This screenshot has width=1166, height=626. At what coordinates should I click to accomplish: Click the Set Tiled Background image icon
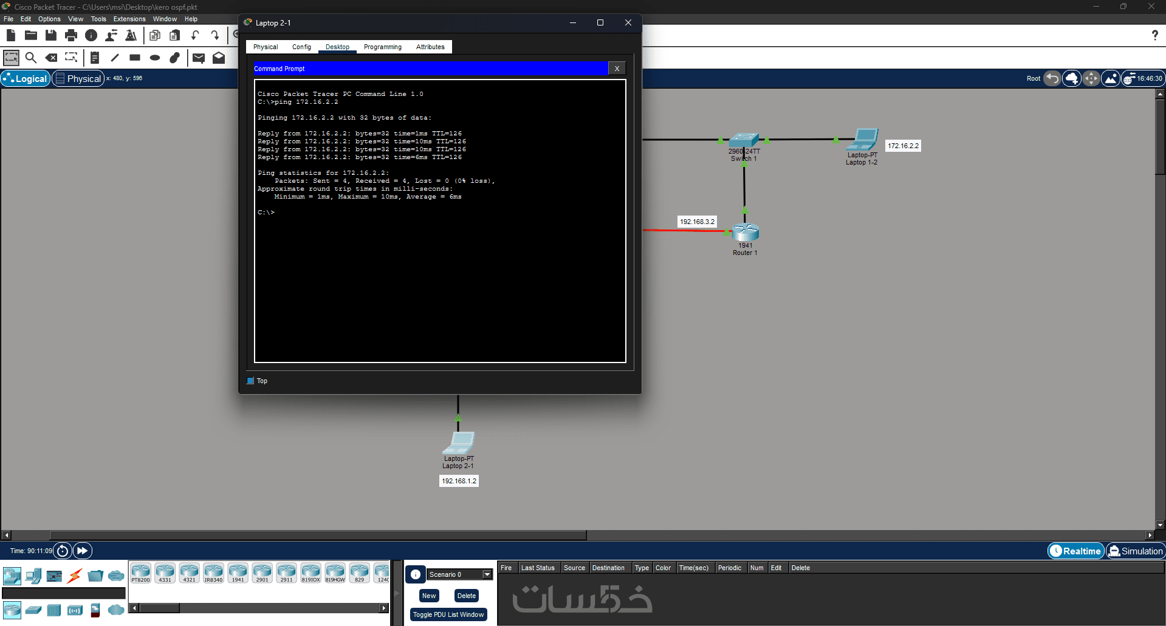(x=1111, y=78)
